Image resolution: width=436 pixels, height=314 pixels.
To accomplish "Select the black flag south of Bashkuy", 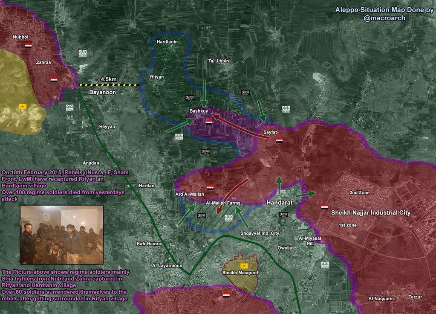I will tap(206, 151).
